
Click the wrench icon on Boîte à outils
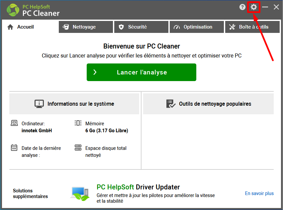232,27
